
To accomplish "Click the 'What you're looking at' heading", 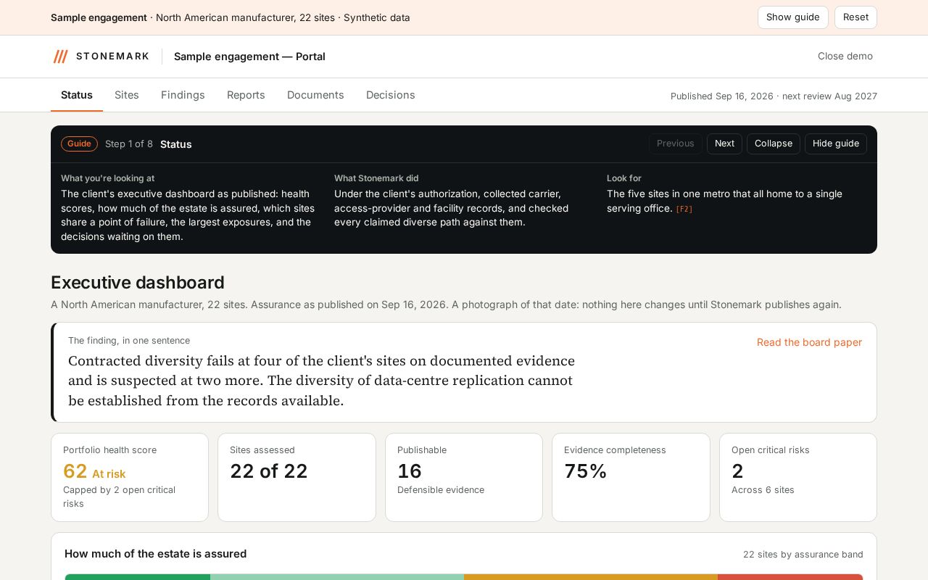I will (107, 178).
